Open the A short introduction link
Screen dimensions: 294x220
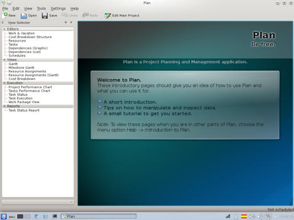tap(130, 102)
